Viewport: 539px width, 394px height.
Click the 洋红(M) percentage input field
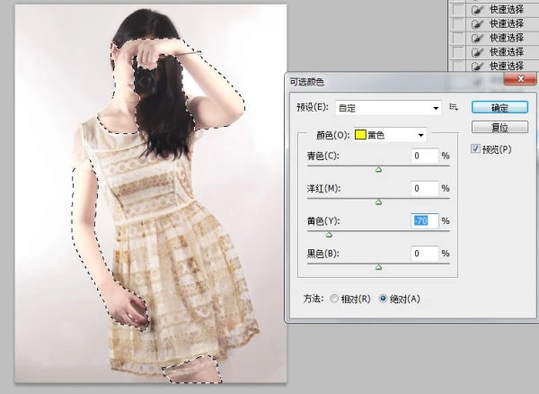[425, 188]
